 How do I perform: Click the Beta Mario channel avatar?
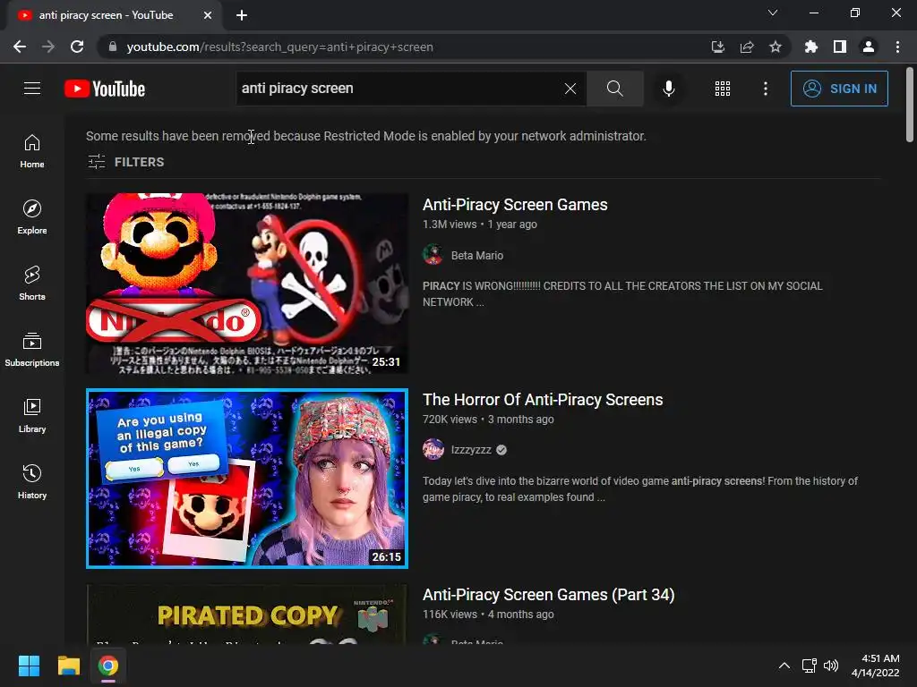(x=433, y=255)
